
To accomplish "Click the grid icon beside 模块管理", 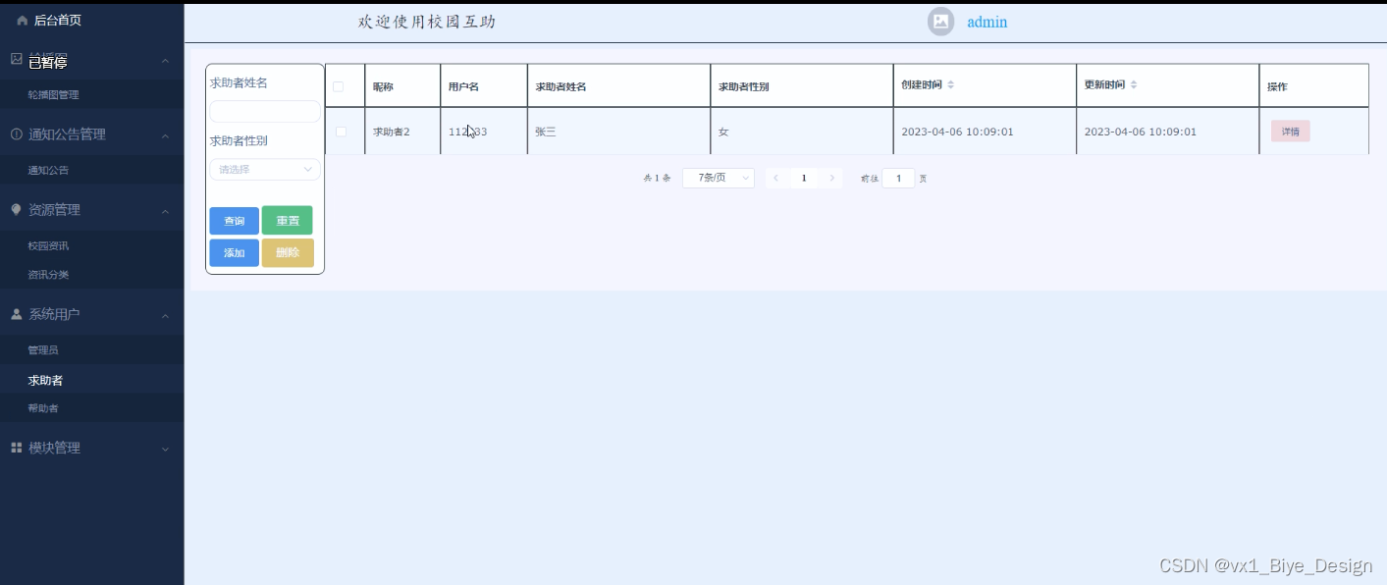I will click(x=16, y=448).
